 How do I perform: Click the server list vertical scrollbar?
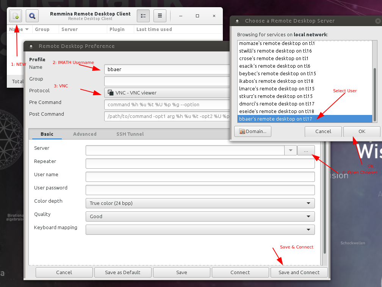(375, 94)
